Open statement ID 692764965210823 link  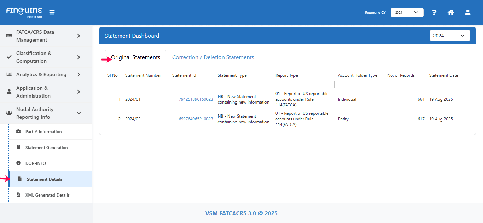point(196,119)
